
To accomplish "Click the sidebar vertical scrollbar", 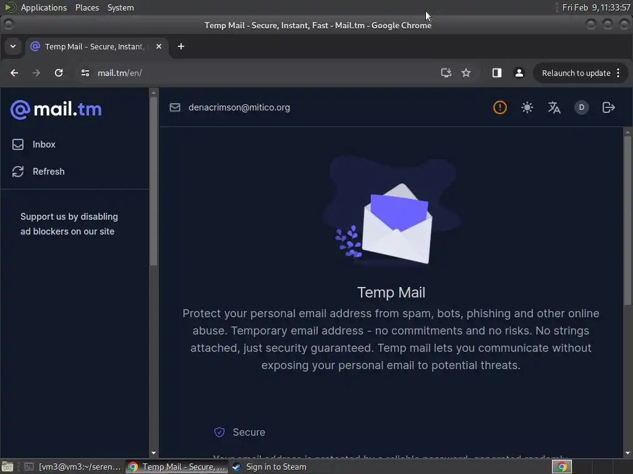I will coord(153,181).
